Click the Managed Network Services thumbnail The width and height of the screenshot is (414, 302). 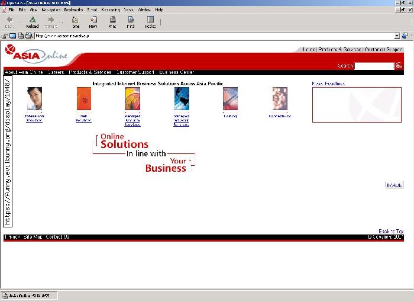pos(182,98)
